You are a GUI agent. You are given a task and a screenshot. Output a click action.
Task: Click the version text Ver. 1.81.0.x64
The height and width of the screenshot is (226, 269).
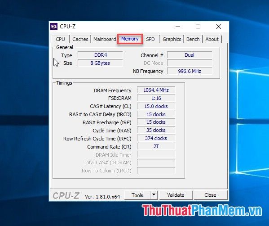102,197
